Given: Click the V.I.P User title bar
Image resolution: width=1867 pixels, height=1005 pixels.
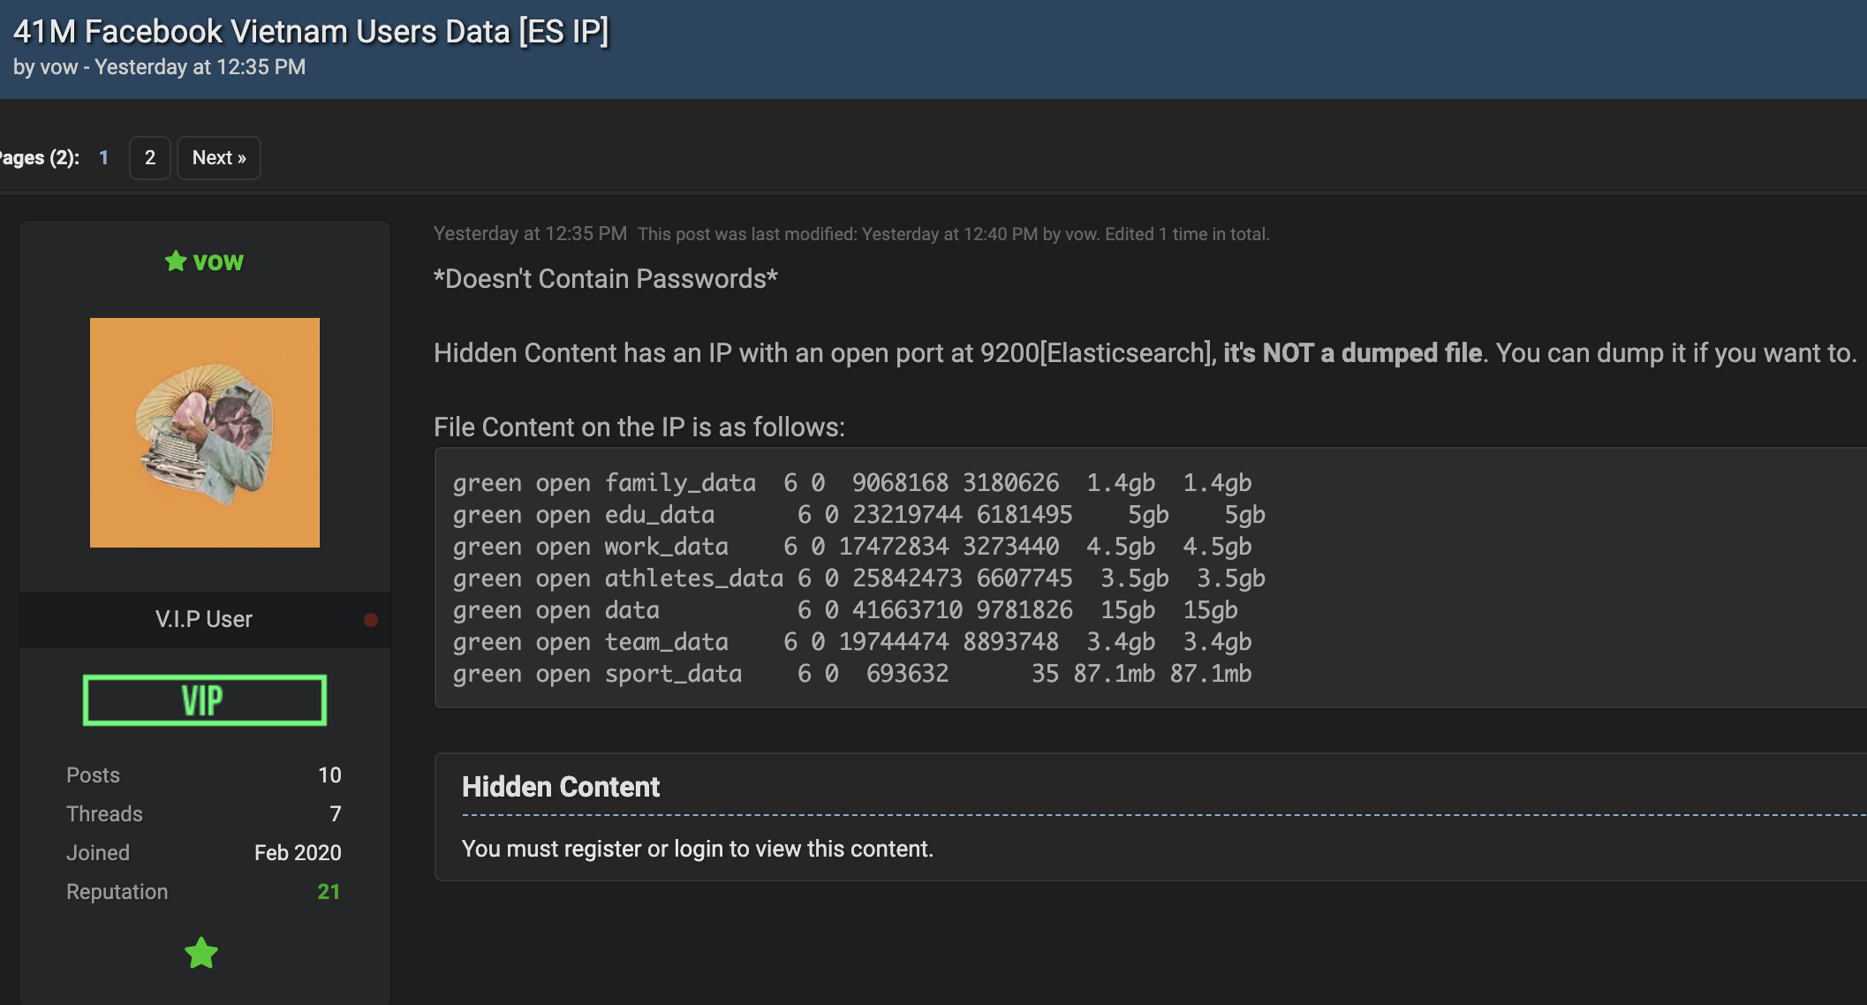Looking at the screenshot, I should point(204,619).
